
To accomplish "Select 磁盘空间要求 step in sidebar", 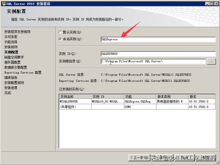I will coord(14,57).
